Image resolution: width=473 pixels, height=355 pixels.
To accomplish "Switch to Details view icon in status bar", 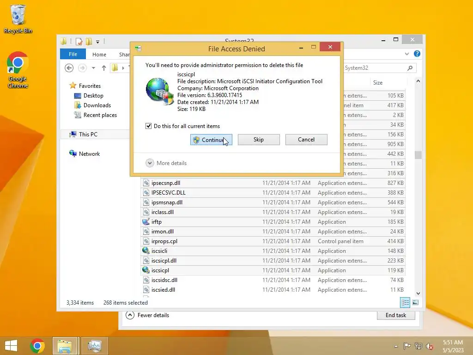I will (x=405, y=302).
